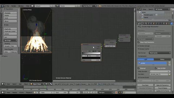Open the Window menu
Viewport: 174px width, 98px height.
21,6
